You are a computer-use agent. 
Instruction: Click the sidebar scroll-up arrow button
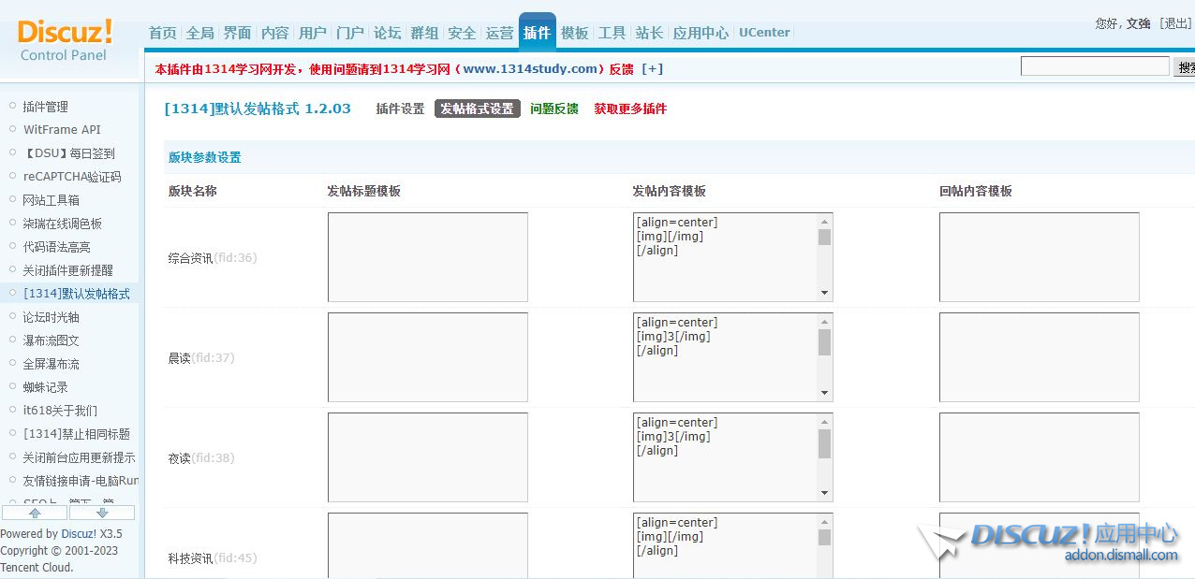35,513
